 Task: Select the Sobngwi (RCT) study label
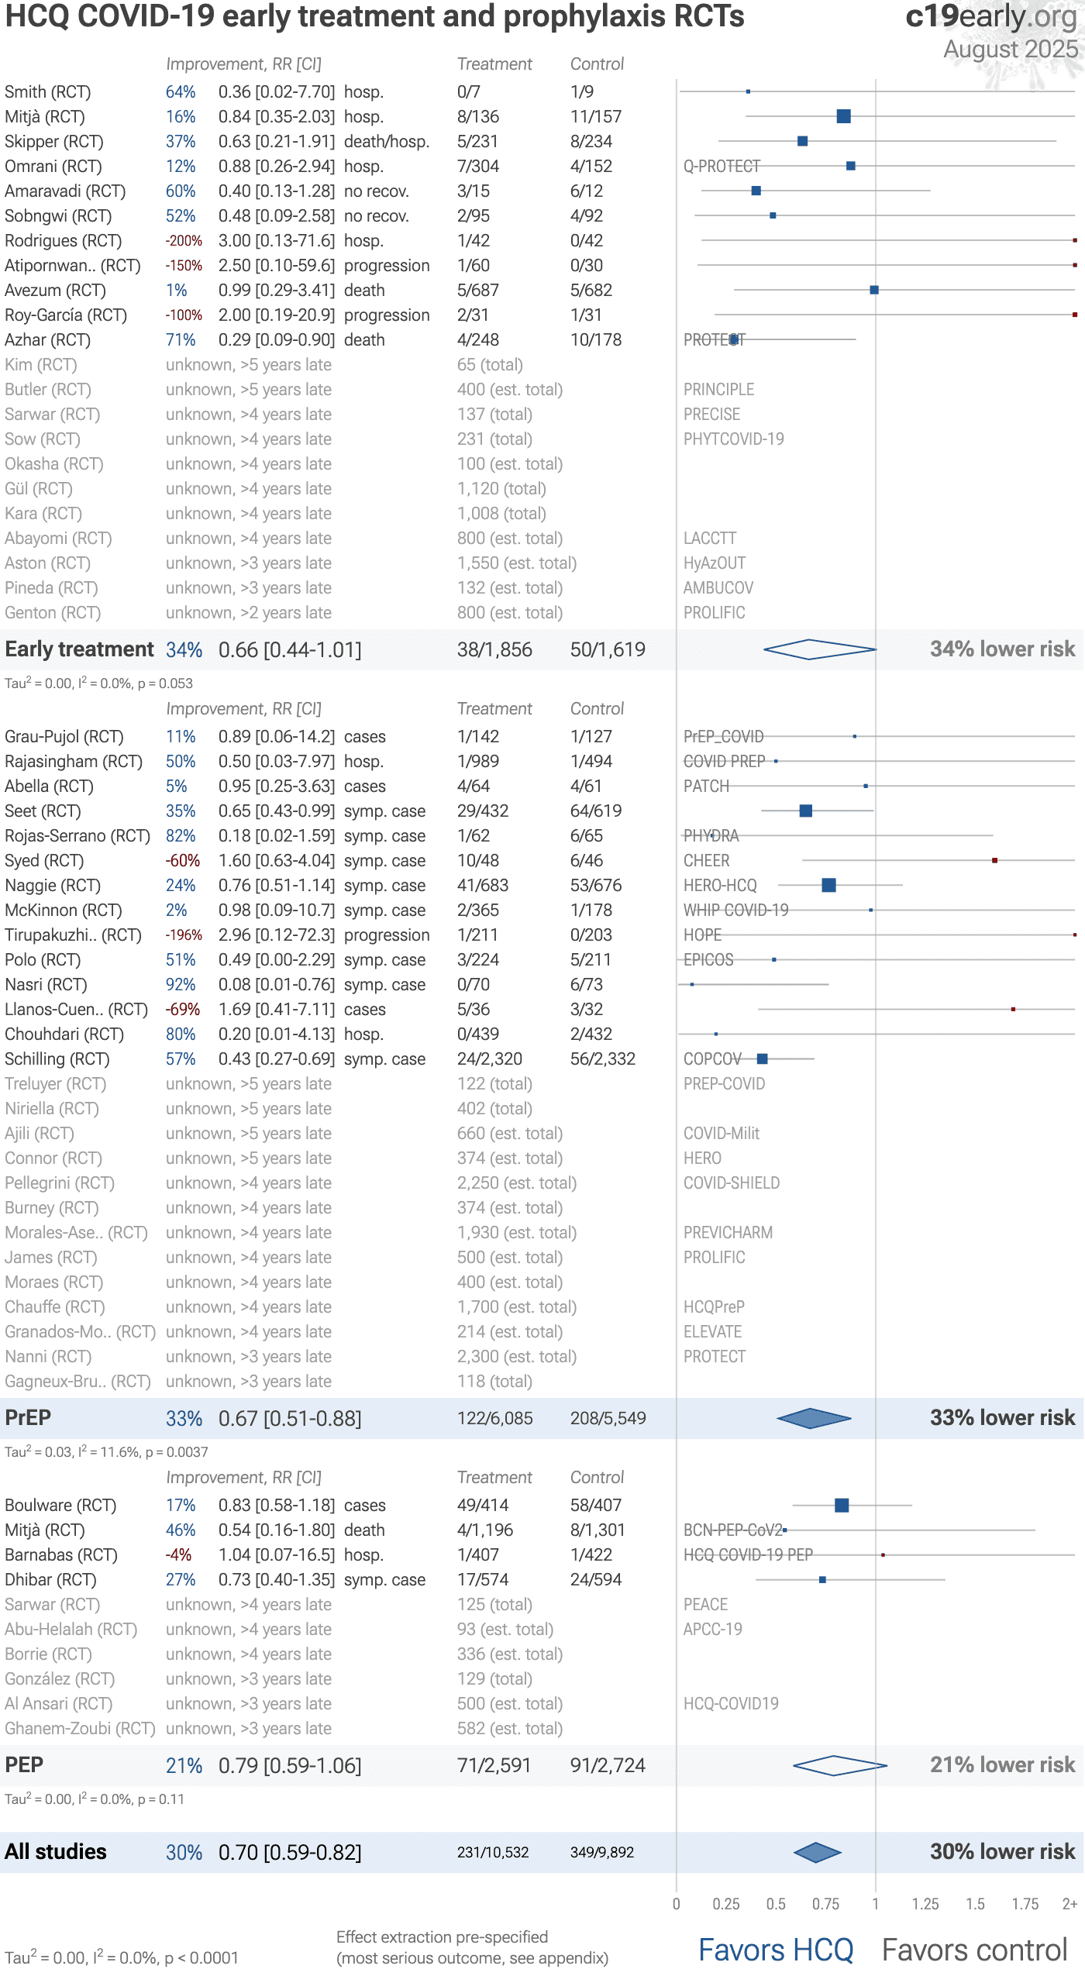click(x=58, y=216)
